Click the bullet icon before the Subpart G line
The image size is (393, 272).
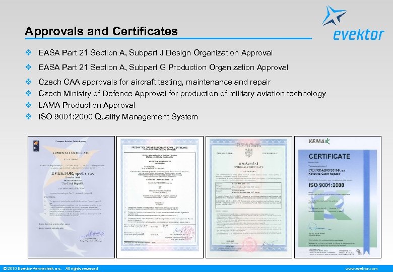point(29,67)
